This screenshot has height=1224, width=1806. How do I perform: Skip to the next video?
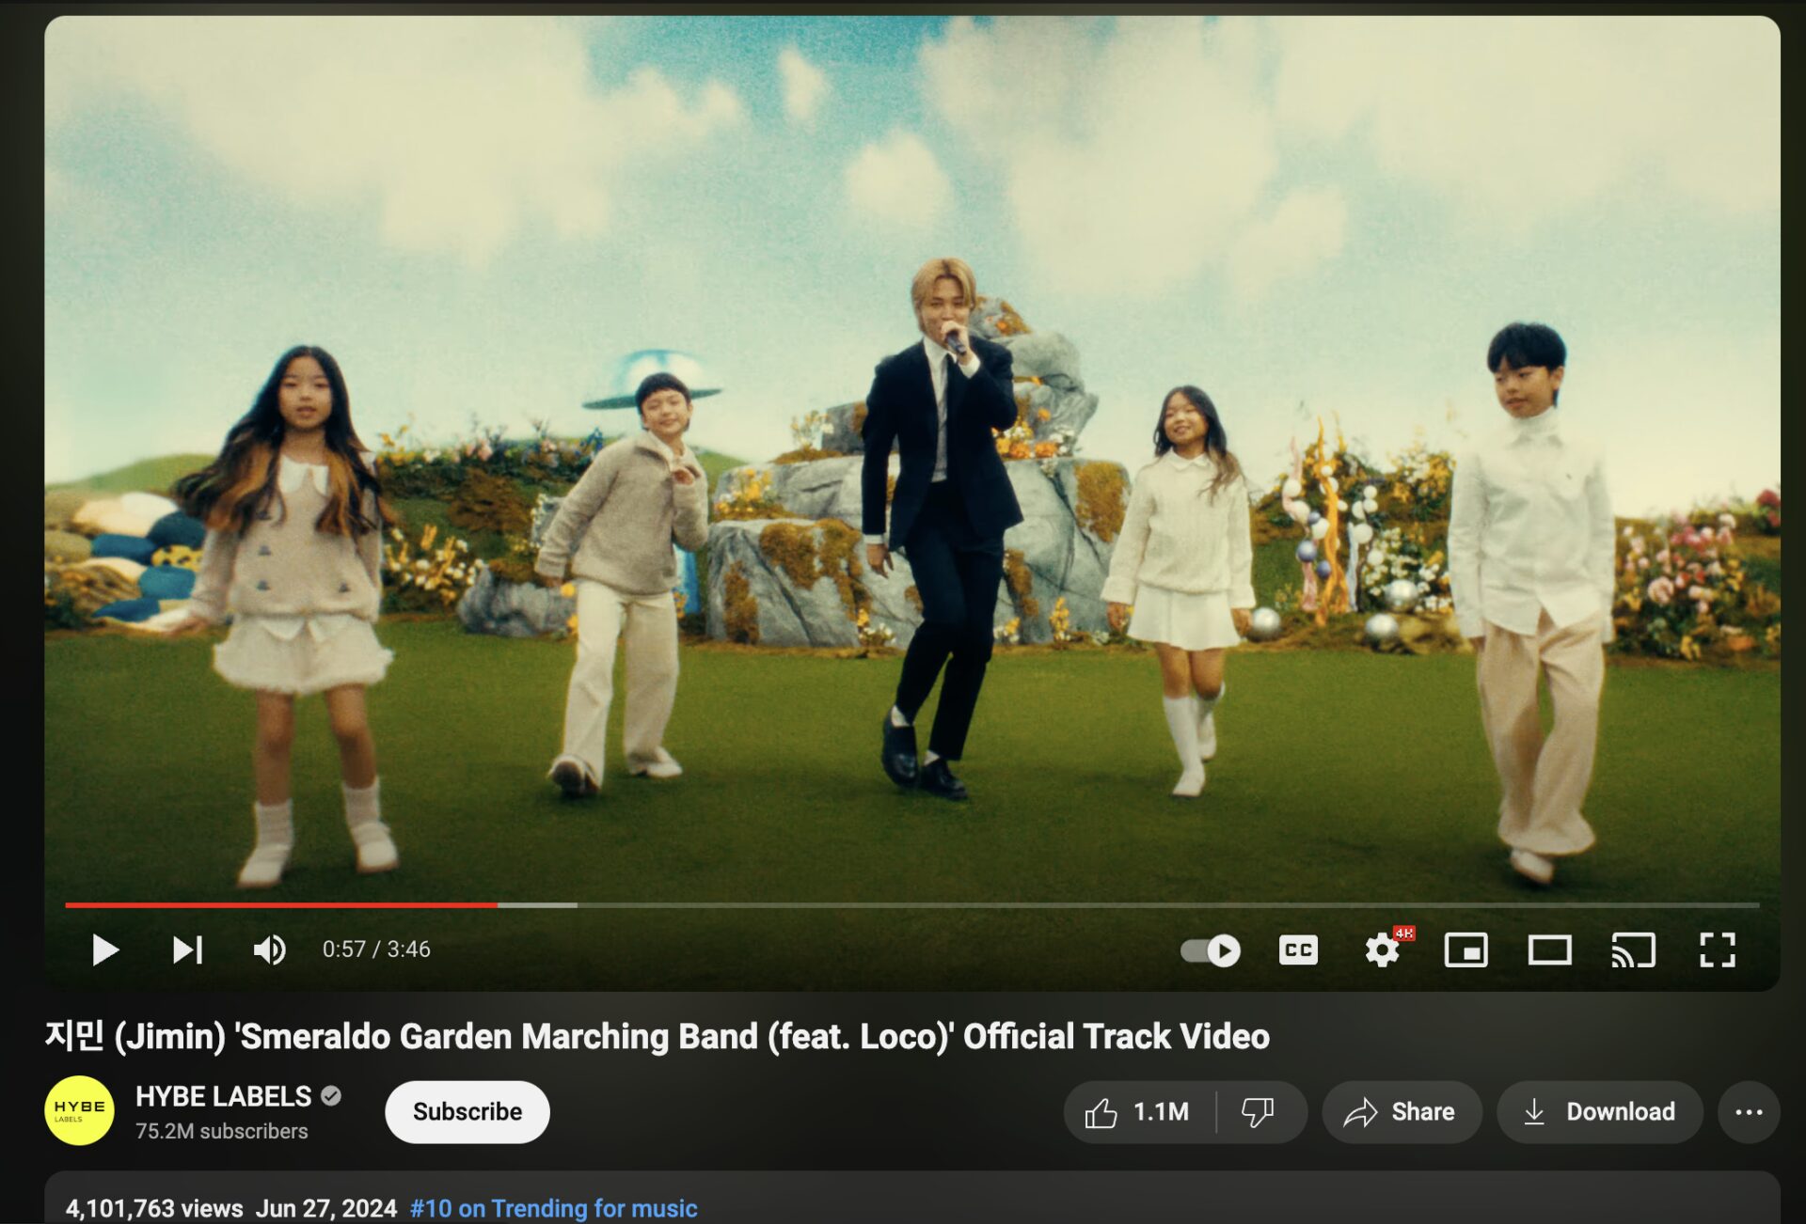tap(187, 949)
